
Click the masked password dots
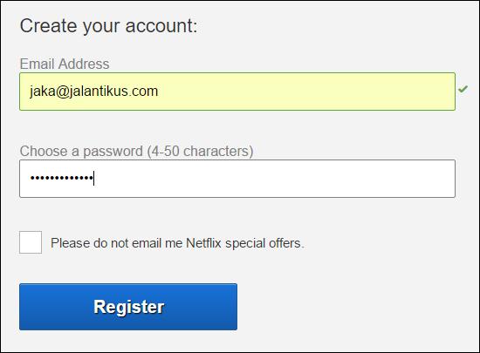[x=61, y=178]
